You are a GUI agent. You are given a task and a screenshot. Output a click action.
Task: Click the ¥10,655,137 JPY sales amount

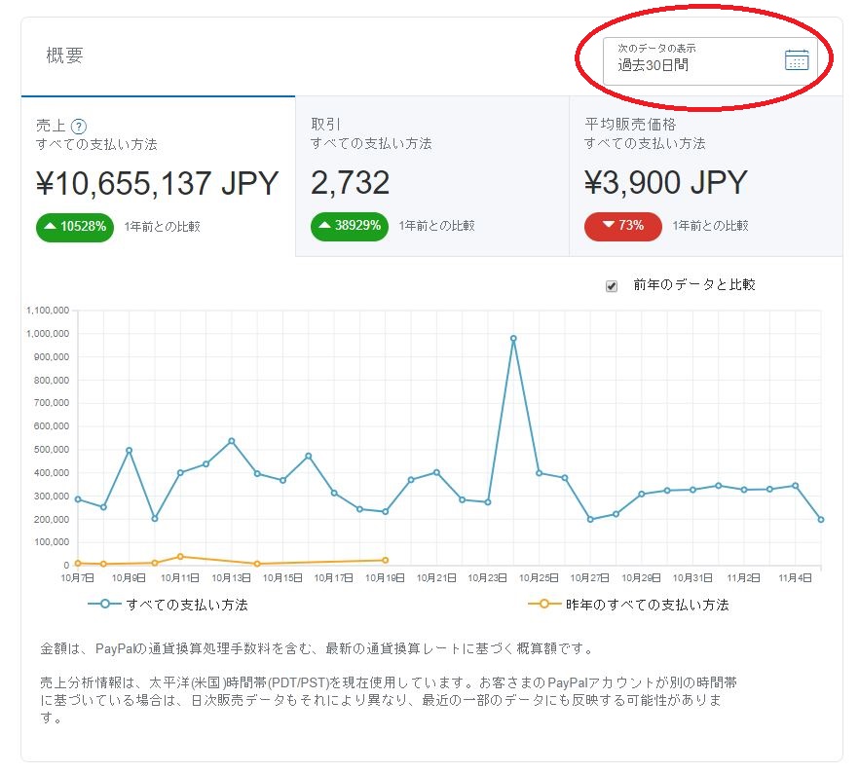[x=158, y=183]
